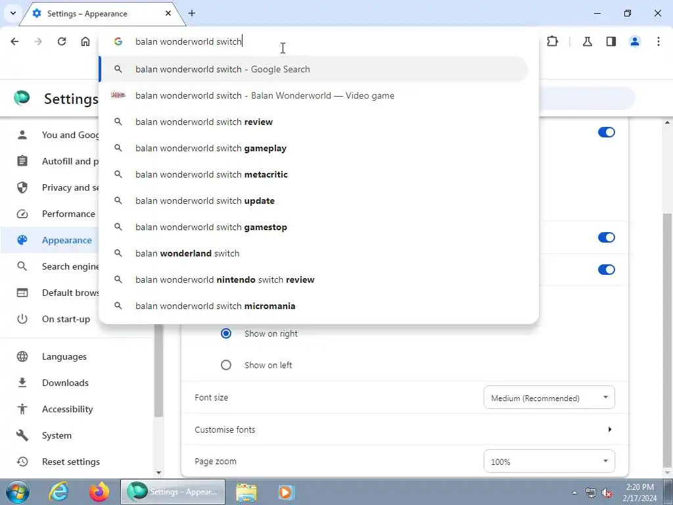The width and height of the screenshot is (673, 505).
Task: Click the Languages globe icon
Action: (22, 356)
